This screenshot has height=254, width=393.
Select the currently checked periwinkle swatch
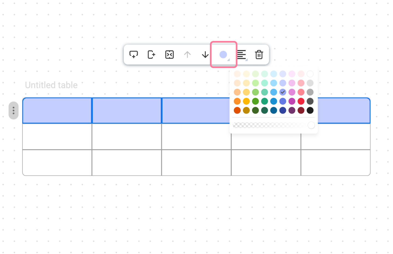(x=283, y=92)
